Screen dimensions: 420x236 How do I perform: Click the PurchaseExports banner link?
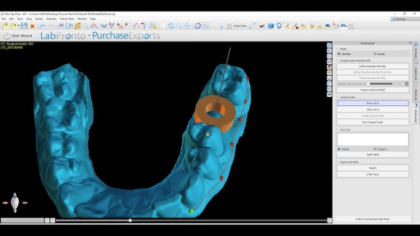[x=126, y=35]
